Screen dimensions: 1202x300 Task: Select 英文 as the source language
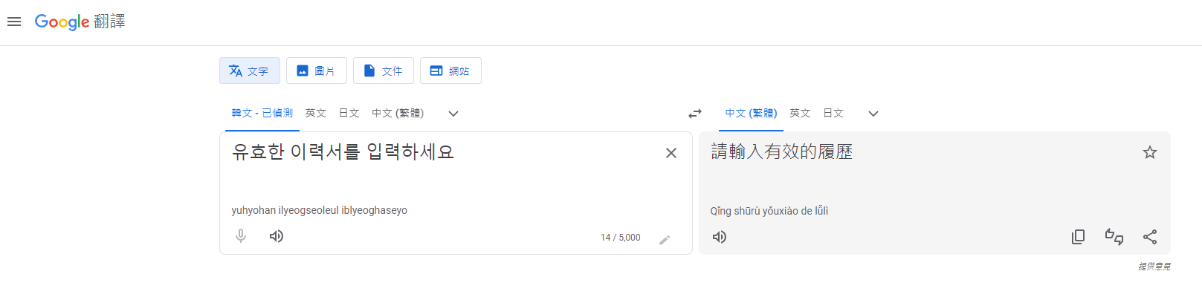click(316, 113)
